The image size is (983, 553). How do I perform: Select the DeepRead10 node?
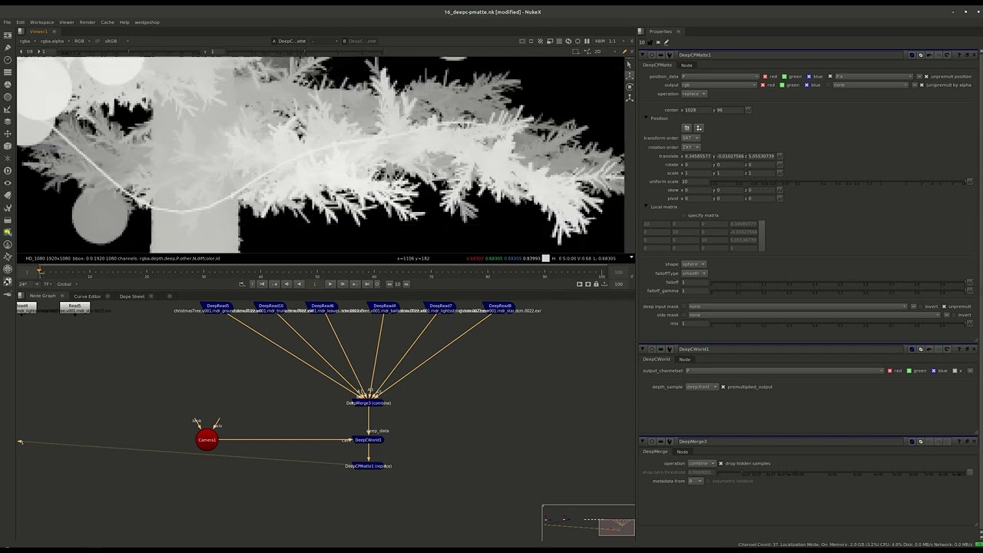(x=271, y=306)
